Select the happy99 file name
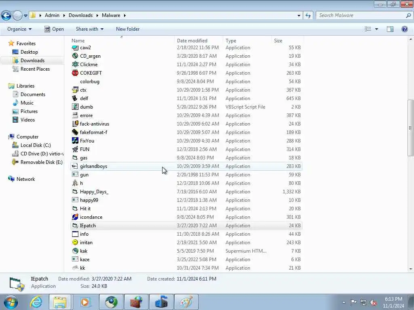414x310 pixels. pos(89,200)
